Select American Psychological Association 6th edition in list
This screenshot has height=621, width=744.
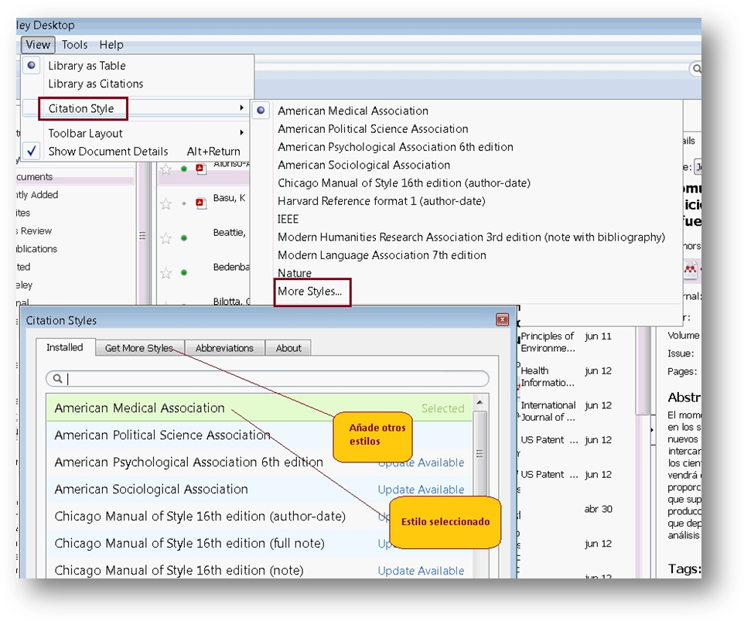(260, 462)
